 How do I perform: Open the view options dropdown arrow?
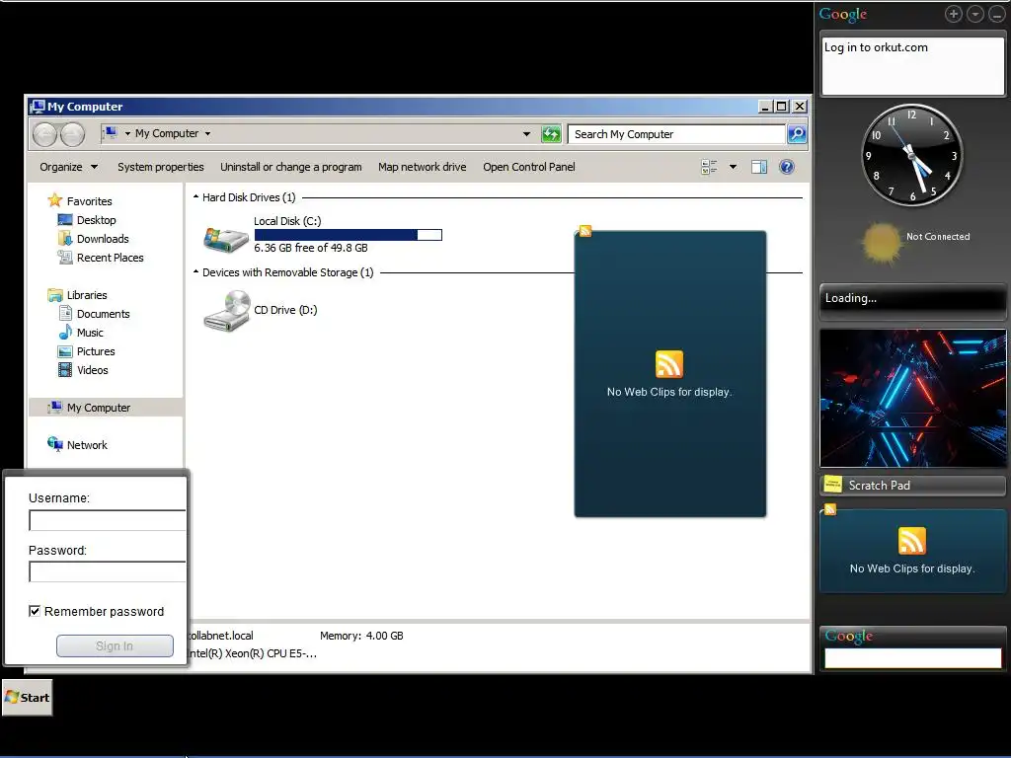[734, 167]
